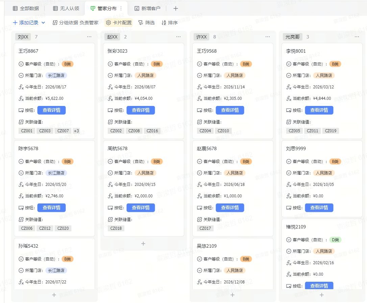Click 添加记录 to add a record
367x303 pixels.
pos(26,23)
